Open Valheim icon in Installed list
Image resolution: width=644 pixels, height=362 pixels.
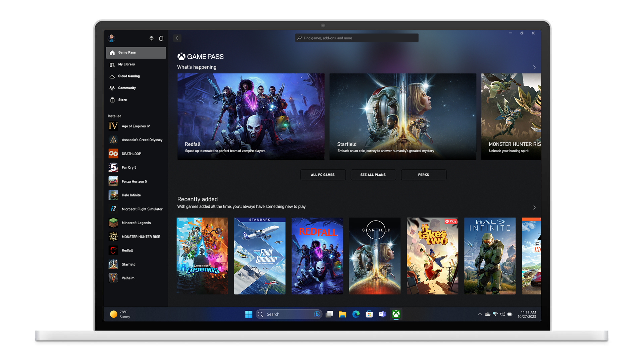pos(113,278)
